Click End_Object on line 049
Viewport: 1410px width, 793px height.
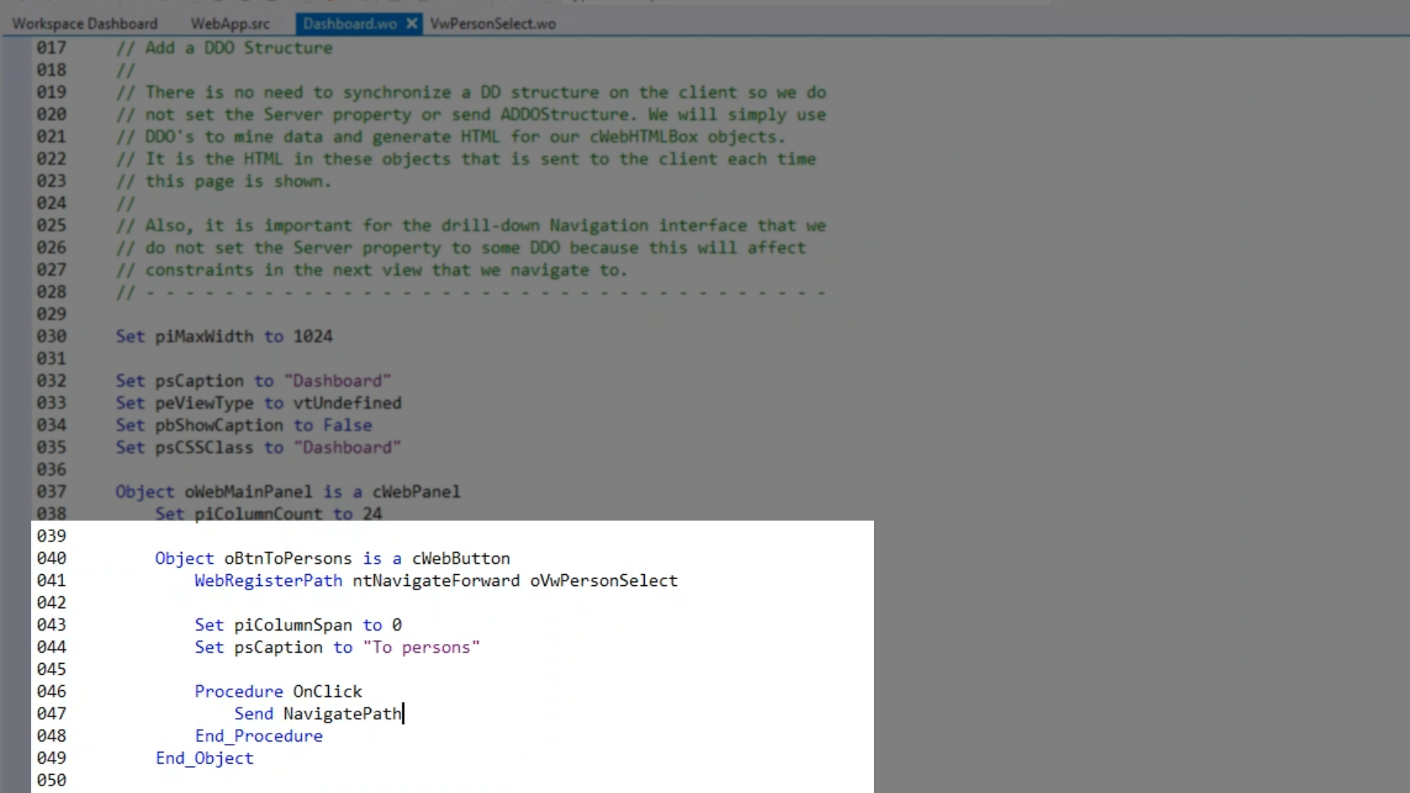(204, 758)
